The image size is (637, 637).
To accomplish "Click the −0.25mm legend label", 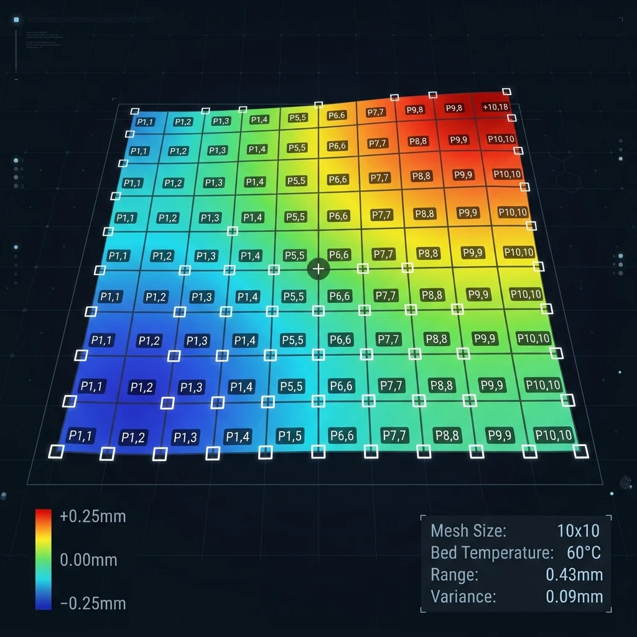I will (x=93, y=603).
